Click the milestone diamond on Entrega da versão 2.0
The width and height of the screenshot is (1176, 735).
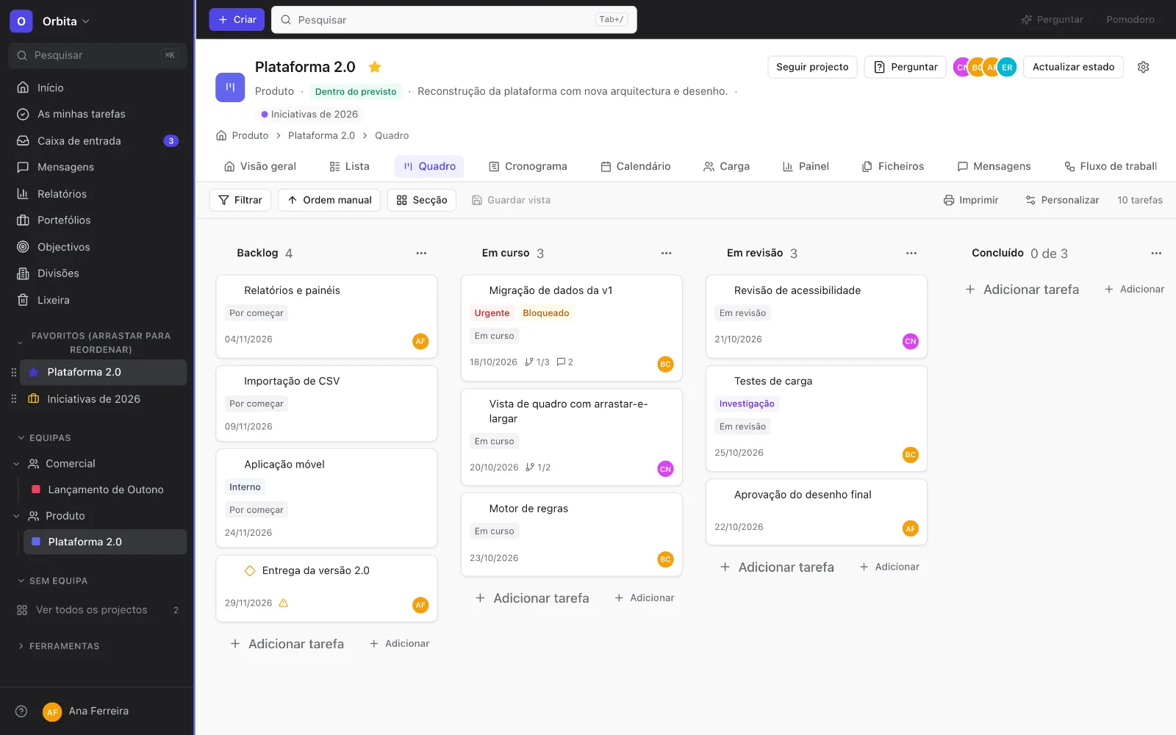tap(250, 570)
